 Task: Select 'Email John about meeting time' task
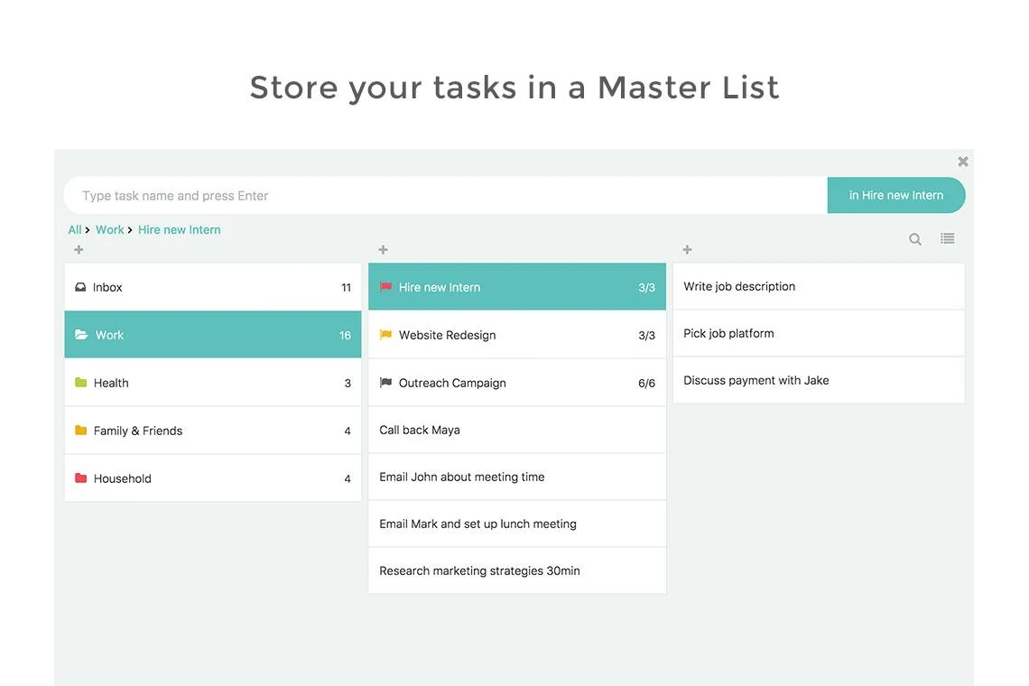pos(517,477)
